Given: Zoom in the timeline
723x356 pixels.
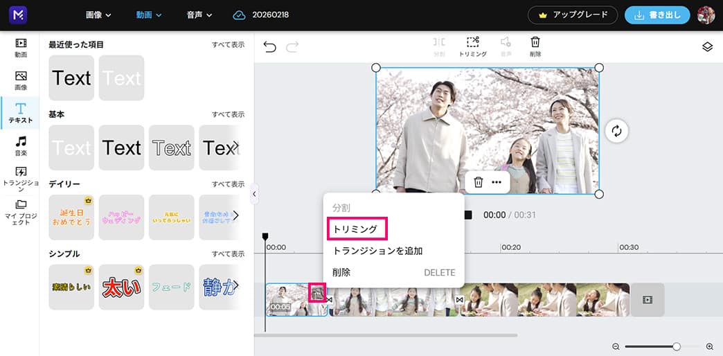Looking at the screenshot, I should (710, 346).
